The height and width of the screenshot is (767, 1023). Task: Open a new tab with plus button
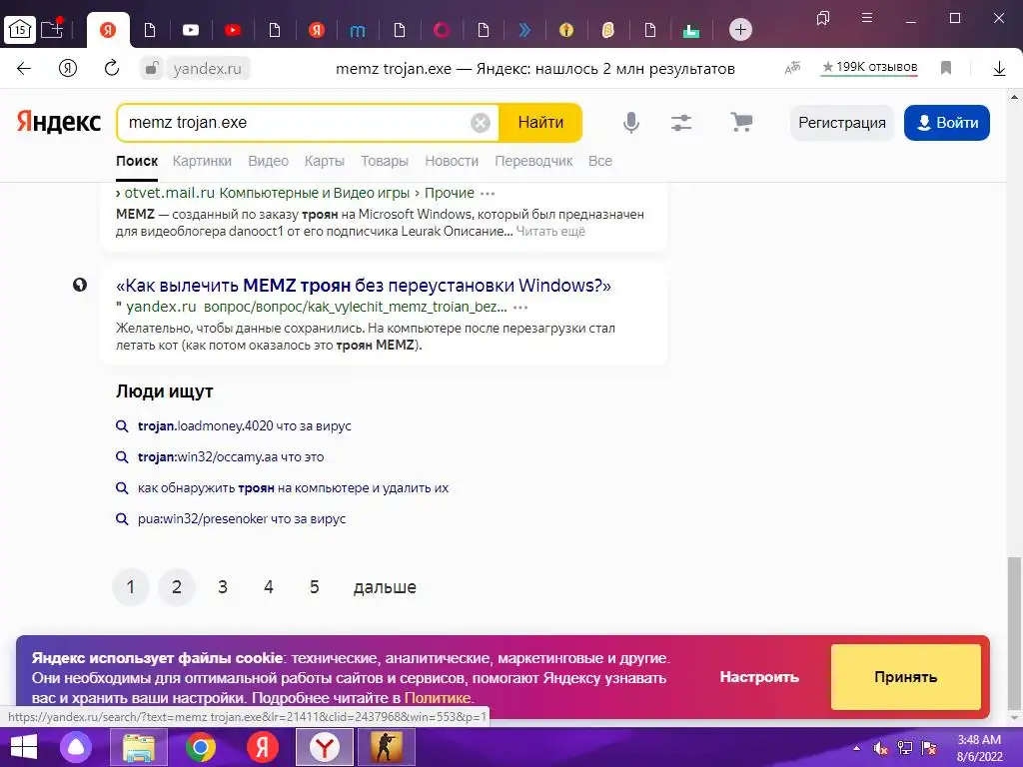click(740, 29)
